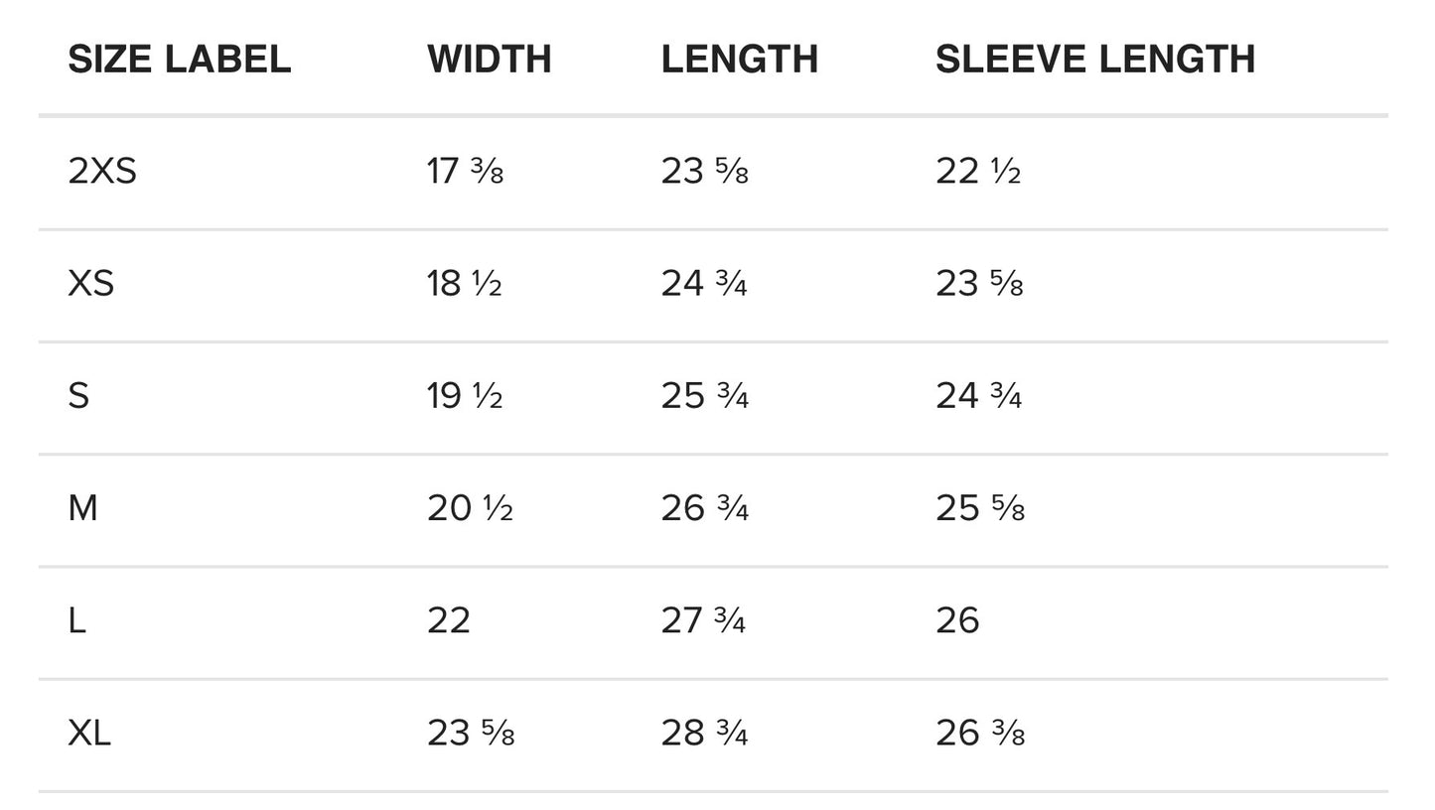This screenshot has height=810, width=1435.
Task: Click the 2XS width value 17 ⅜
Action: 465,172
